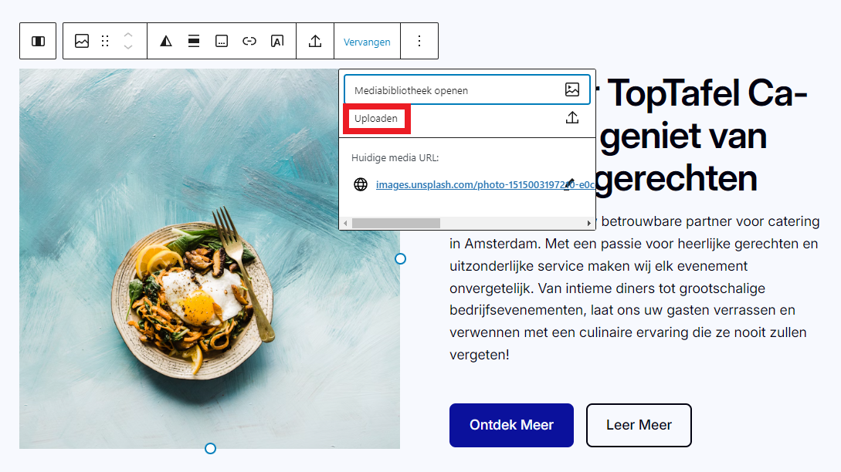Click the Ontdek Meer button

pos(511,425)
